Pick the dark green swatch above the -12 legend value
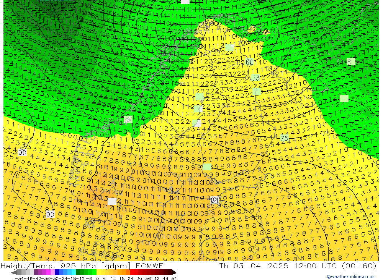Image resolution: width=383 pixels, height=280 pixels. (x=78, y=272)
